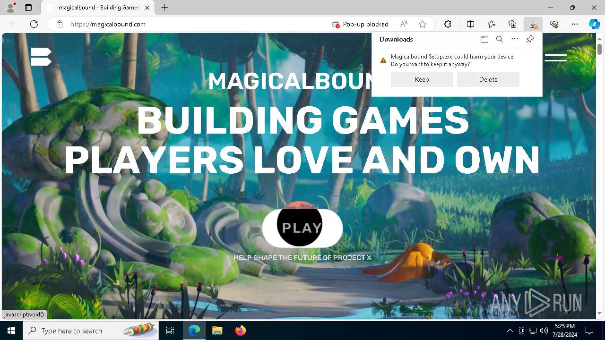Viewport: 605px width, 340px height.
Task: Open the website hamburger menu
Action: [x=556, y=58]
